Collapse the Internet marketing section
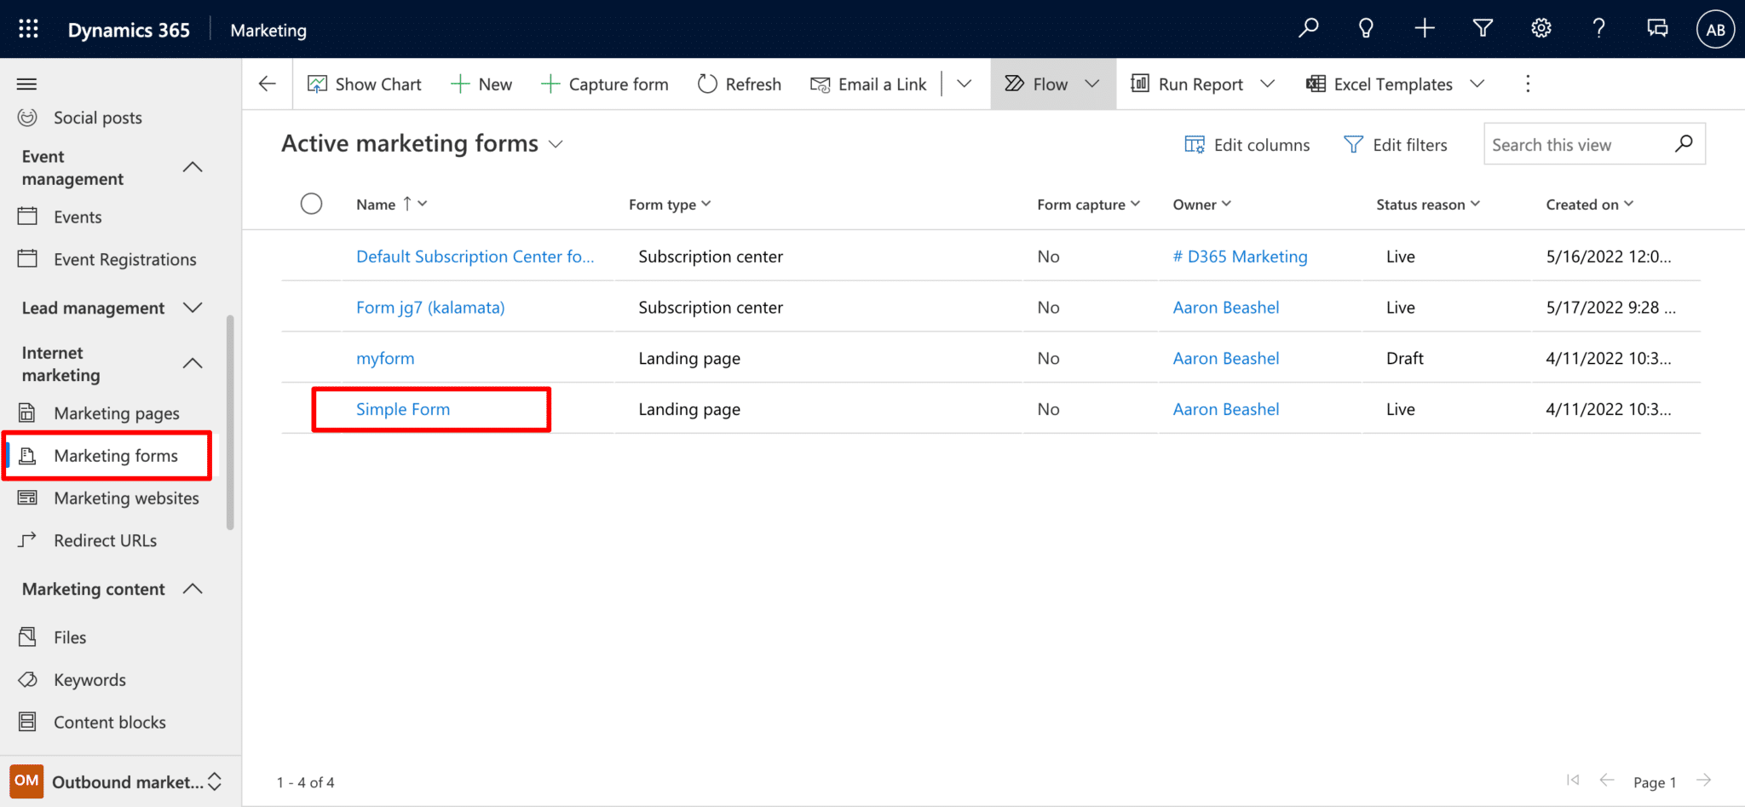This screenshot has height=807, width=1745. tap(193, 363)
